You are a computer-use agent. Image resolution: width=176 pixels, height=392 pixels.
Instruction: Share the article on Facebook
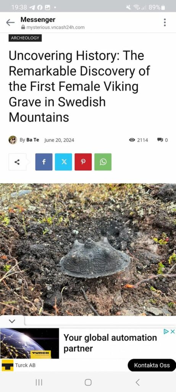tap(44, 162)
